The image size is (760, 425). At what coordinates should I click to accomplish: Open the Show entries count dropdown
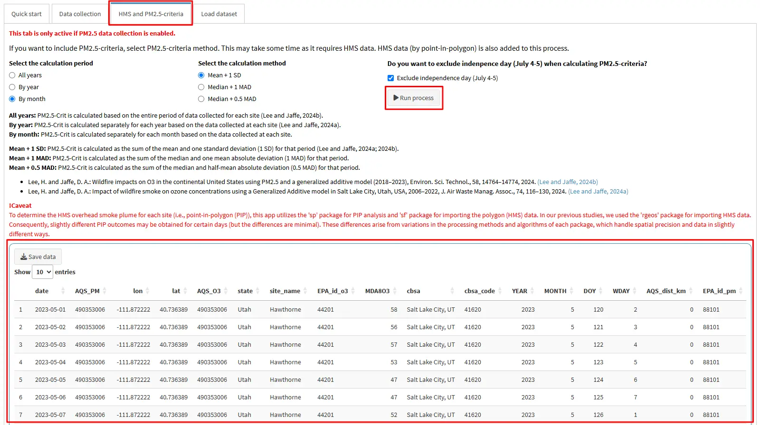[x=42, y=272]
